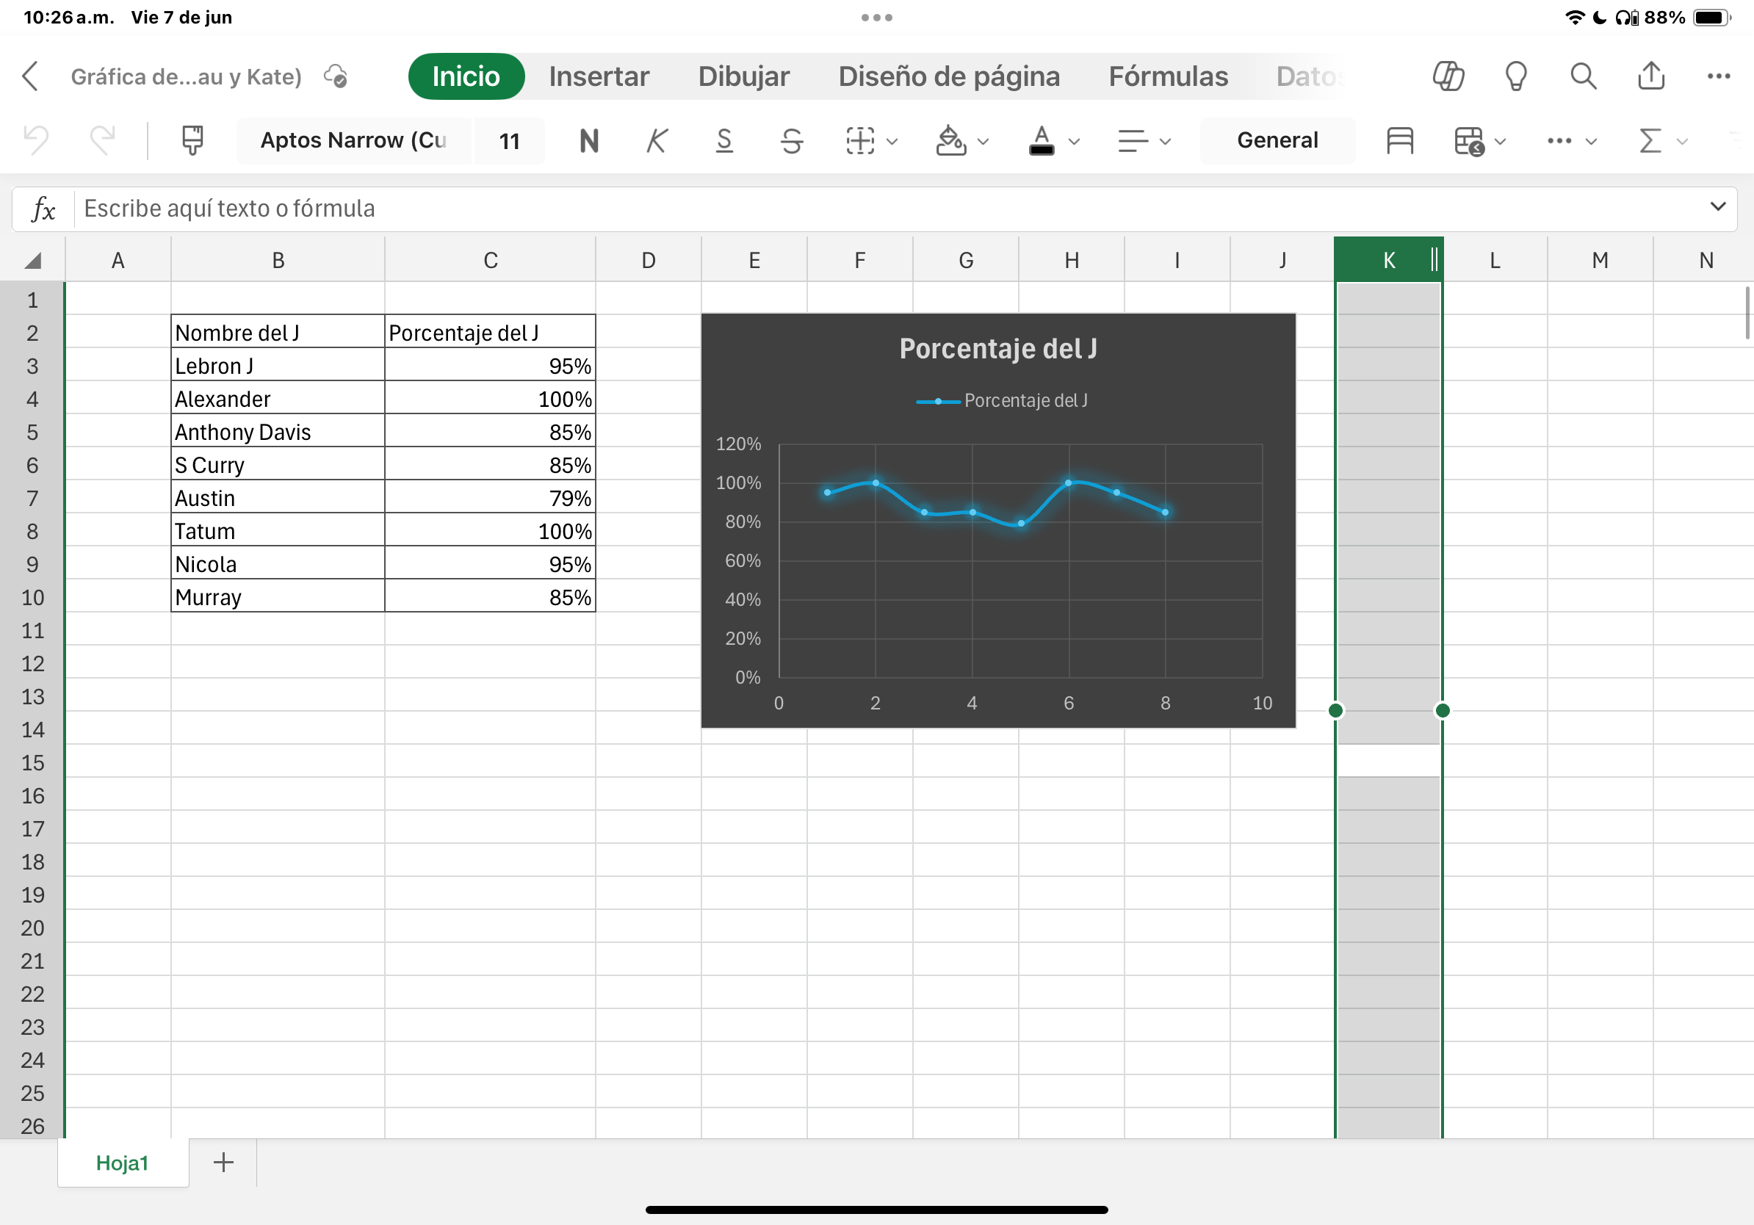Switch to the Insertar tab
The width and height of the screenshot is (1754, 1225).
(599, 76)
